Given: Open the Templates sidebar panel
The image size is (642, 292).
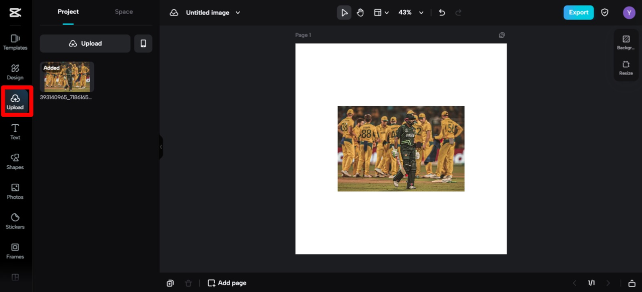Looking at the screenshot, I should tap(15, 42).
